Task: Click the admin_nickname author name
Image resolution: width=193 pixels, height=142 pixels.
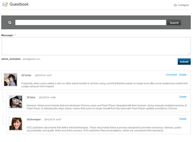Action: pos(11,59)
